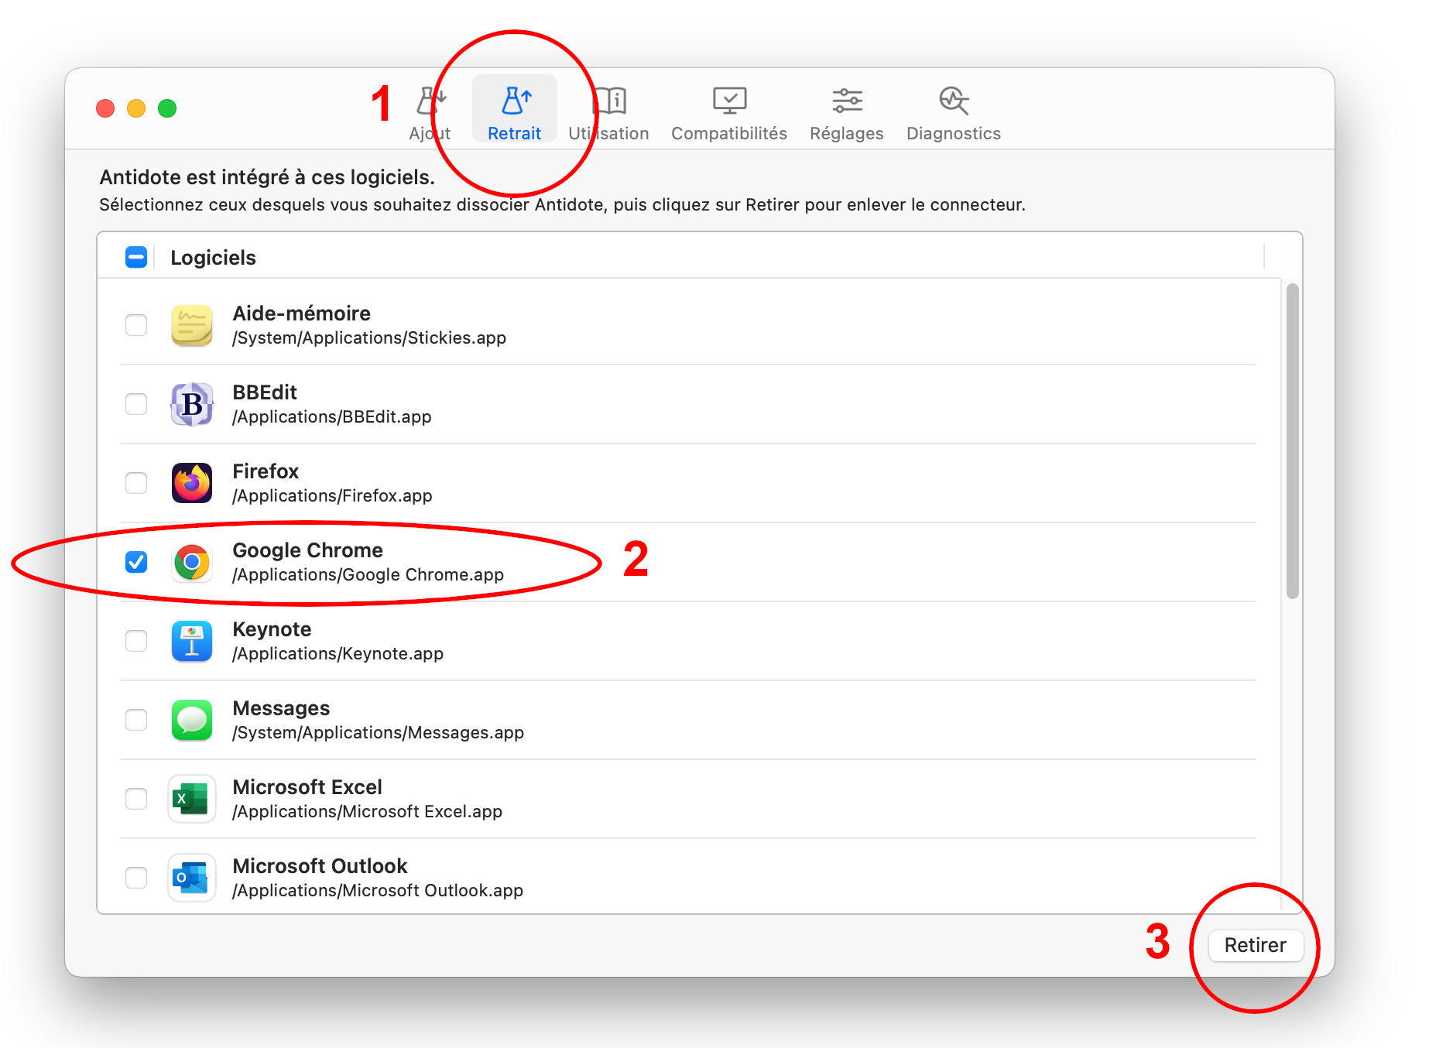Open the Compatibilités monitor icon
Viewport: 1429px width, 1048px height.
[728, 101]
